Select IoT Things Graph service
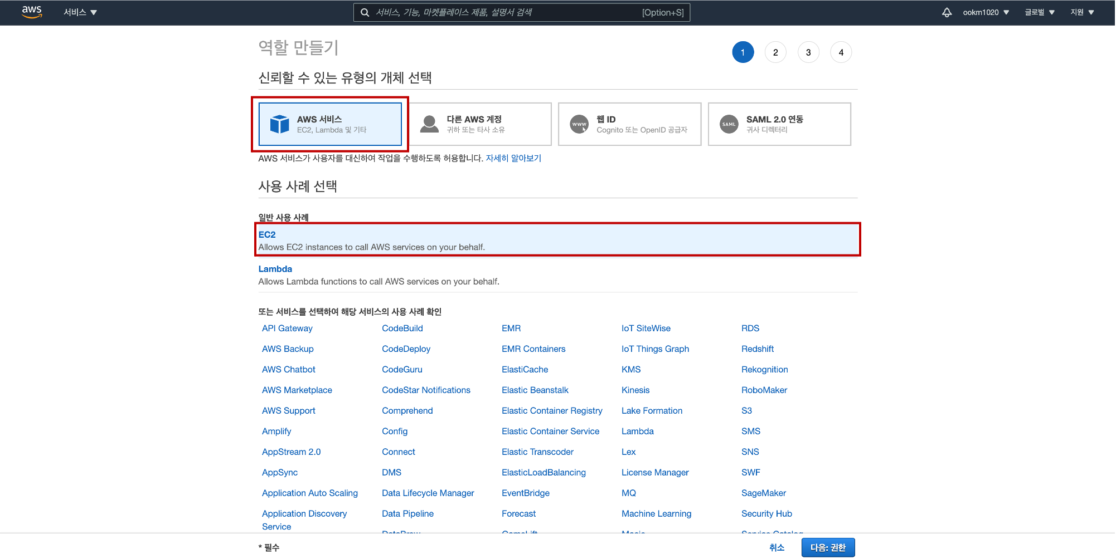 [x=656, y=349]
